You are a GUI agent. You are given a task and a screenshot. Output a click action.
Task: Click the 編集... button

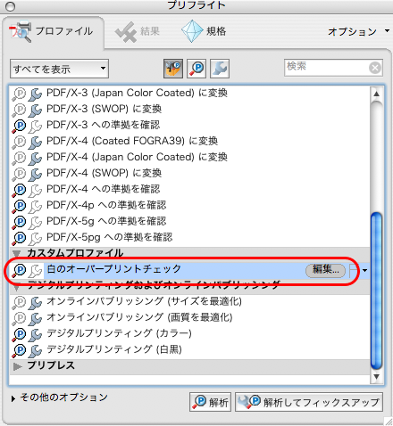[x=325, y=270]
